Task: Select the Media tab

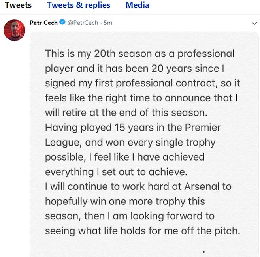Action: point(138,5)
